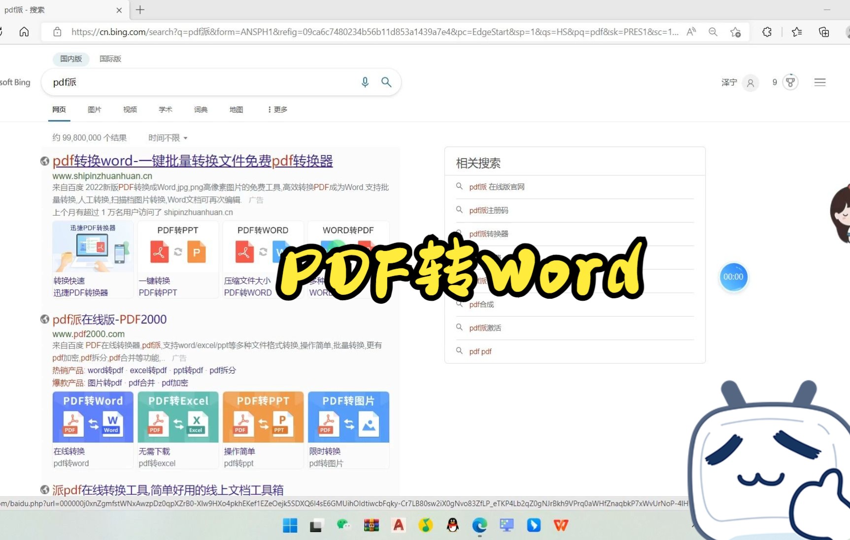Switch to 国际版 search mode
Viewport: 850px width, 540px height.
pos(110,59)
